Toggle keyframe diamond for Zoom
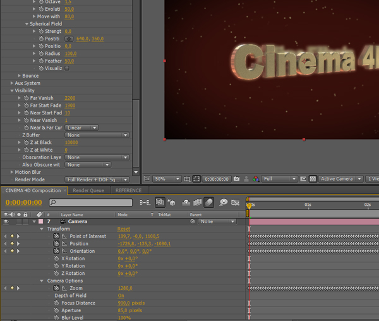The image size is (379, 321). [x=12, y=288]
